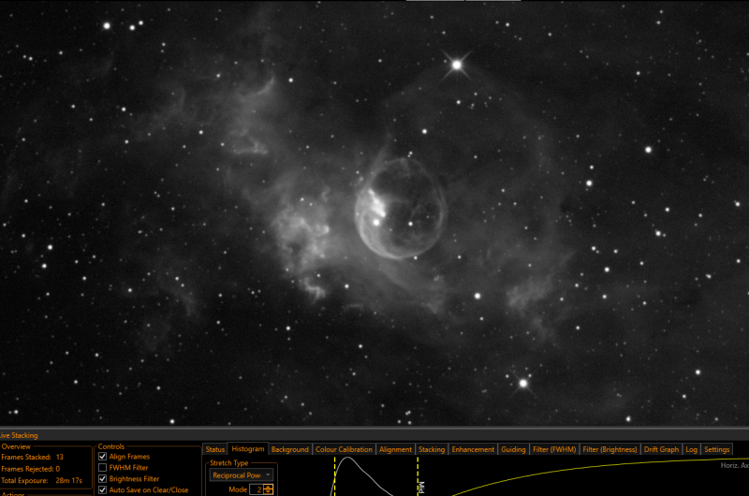Select the Filter (FWHM) tab
The width and height of the screenshot is (749, 496).
[554, 449]
